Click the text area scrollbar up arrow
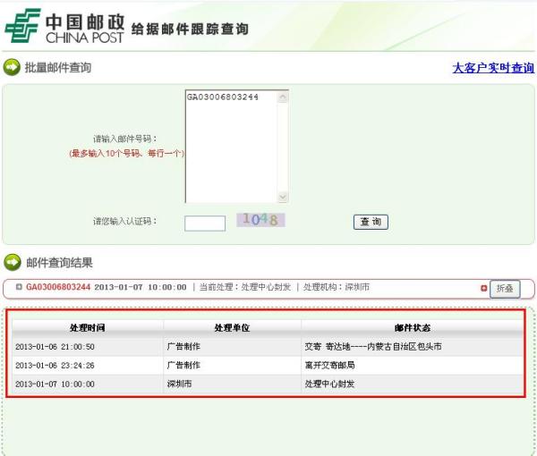This screenshot has width=537, height=456. click(x=283, y=95)
